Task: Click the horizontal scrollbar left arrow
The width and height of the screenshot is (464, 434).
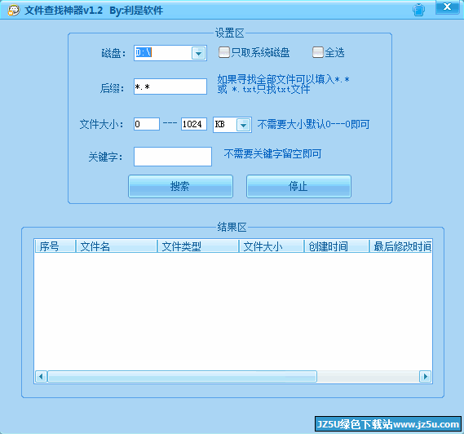Action: (41, 377)
